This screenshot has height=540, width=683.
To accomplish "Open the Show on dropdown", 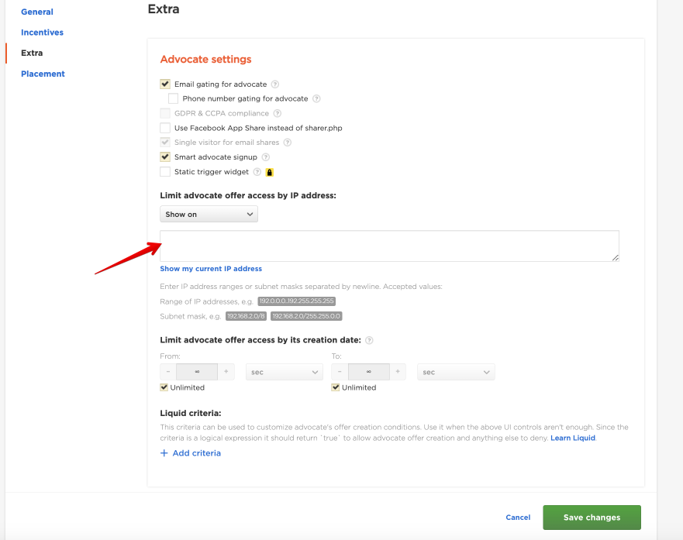I will [208, 215].
